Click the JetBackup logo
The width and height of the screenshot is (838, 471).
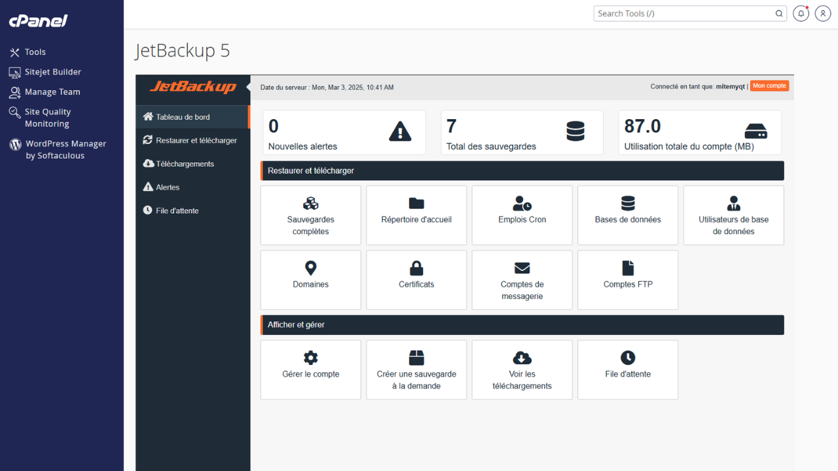pos(193,86)
